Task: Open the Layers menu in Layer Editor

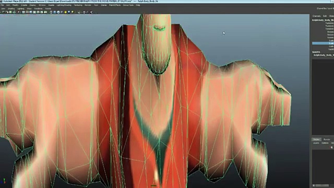Action: click(x=316, y=143)
